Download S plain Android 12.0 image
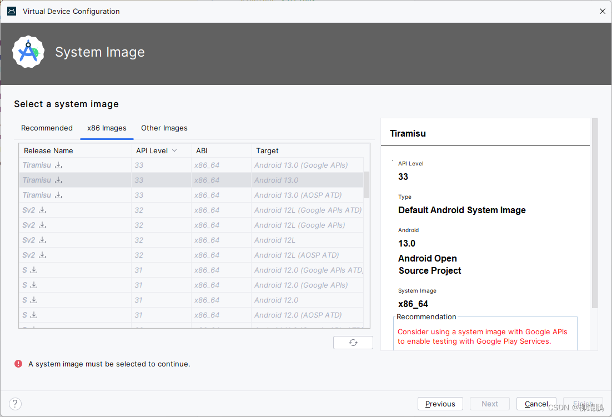Screen dimensions: 612x417 [34, 300]
